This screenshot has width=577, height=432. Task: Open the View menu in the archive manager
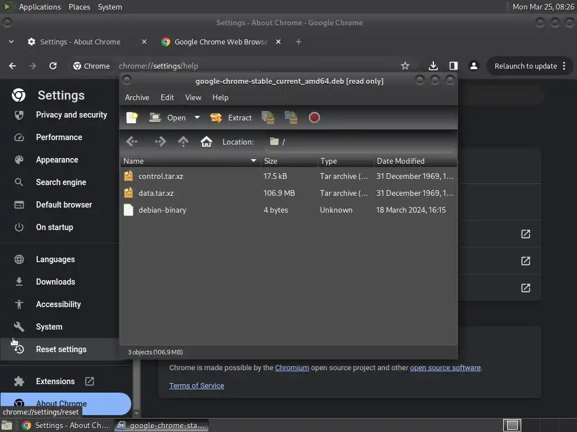point(193,98)
